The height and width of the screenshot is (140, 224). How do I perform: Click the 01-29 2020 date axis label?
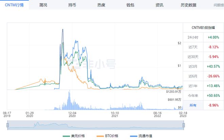pyautogui.click(x=30, y=115)
